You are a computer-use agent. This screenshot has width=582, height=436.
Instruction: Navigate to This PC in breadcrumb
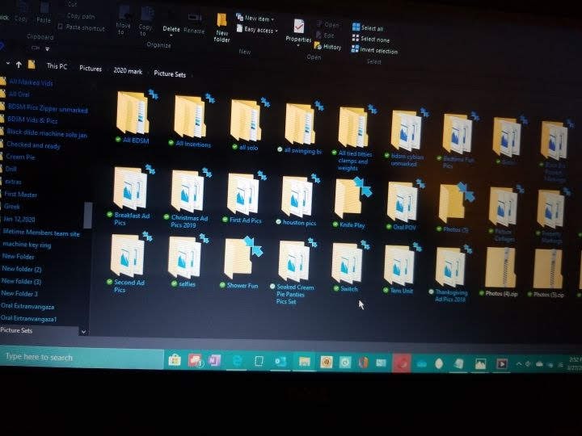pyautogui.click(x=57, y=66)
